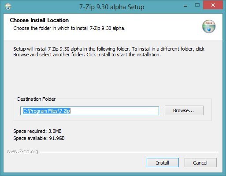
Task: Click the "Space required: 3.0MB" text
Action: coord(37,131)
